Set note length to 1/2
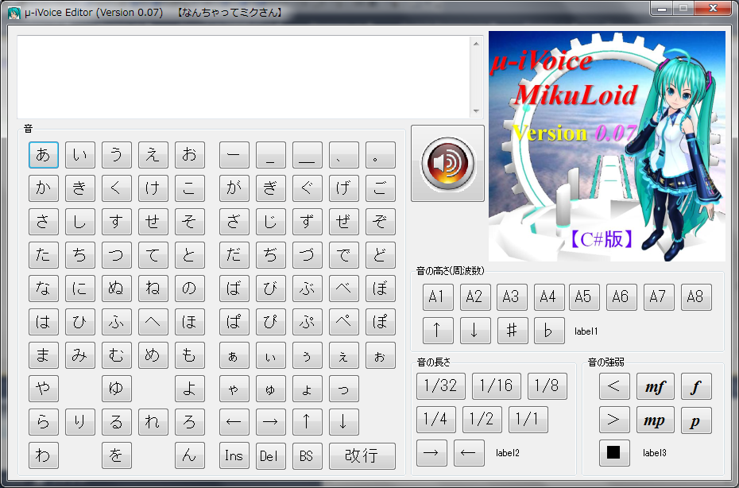 [x=482, y=419]
